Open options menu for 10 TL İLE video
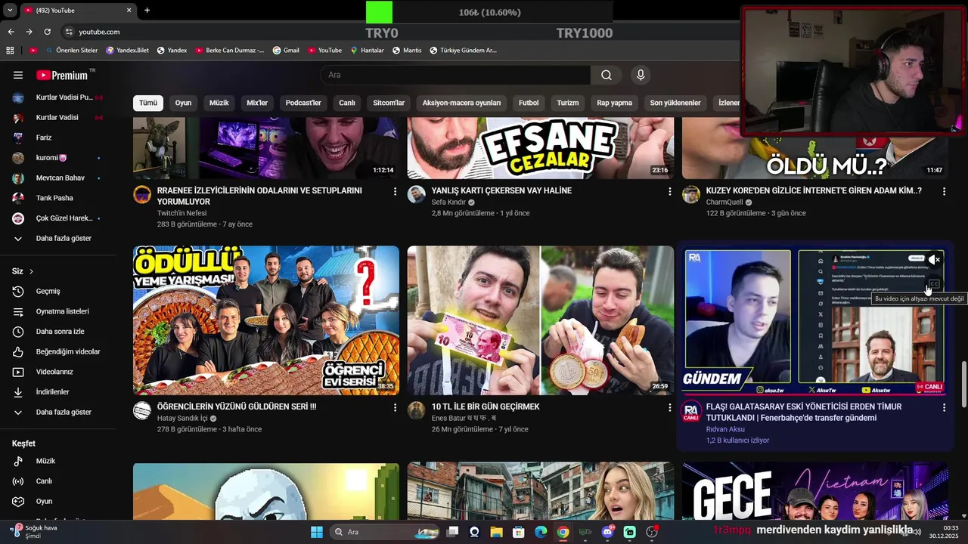This screenshot has width=968, height=544. [x=669, y=408]
